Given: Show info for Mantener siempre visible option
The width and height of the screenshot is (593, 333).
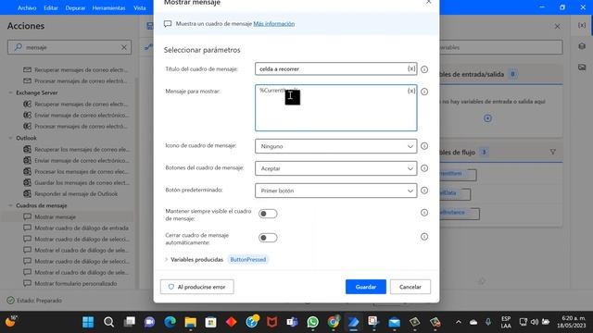Looking at the screenshot, I should point(424,213).
